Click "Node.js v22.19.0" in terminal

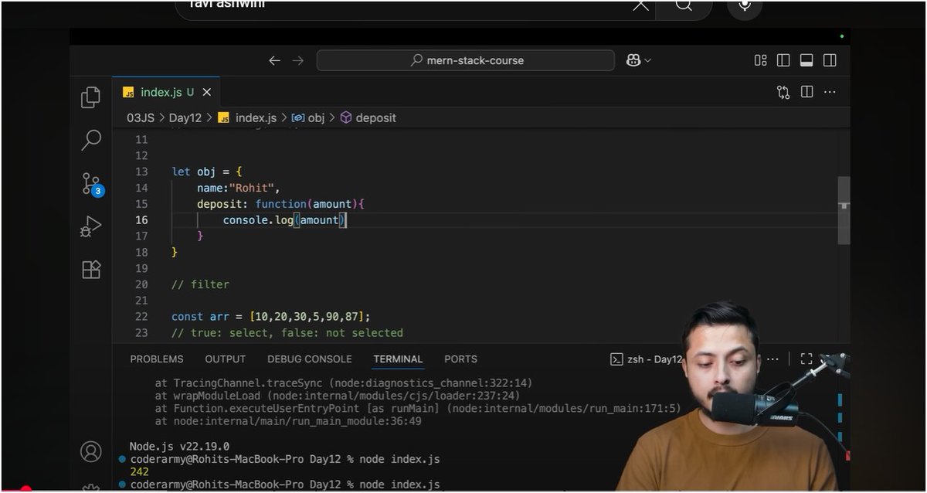[x=179, y=447]
